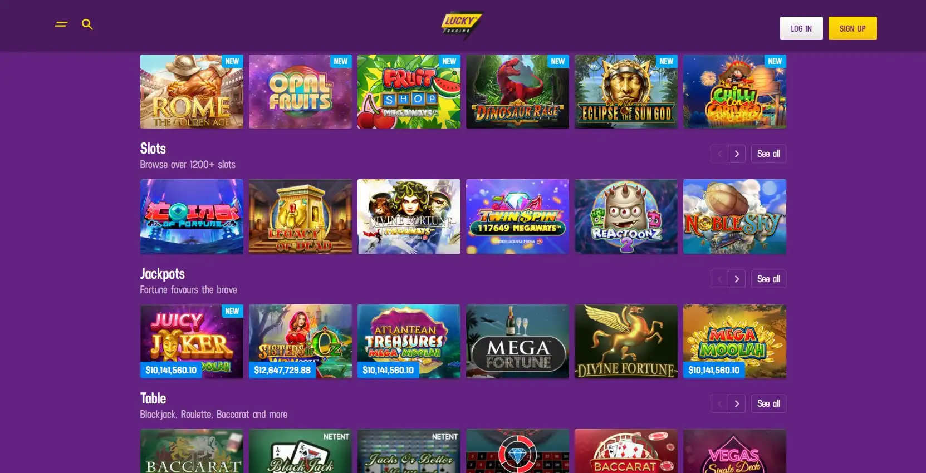The width and height of the screenshot is (926, 473).
Task: See all Jackpots games
Action: (768, 279)
